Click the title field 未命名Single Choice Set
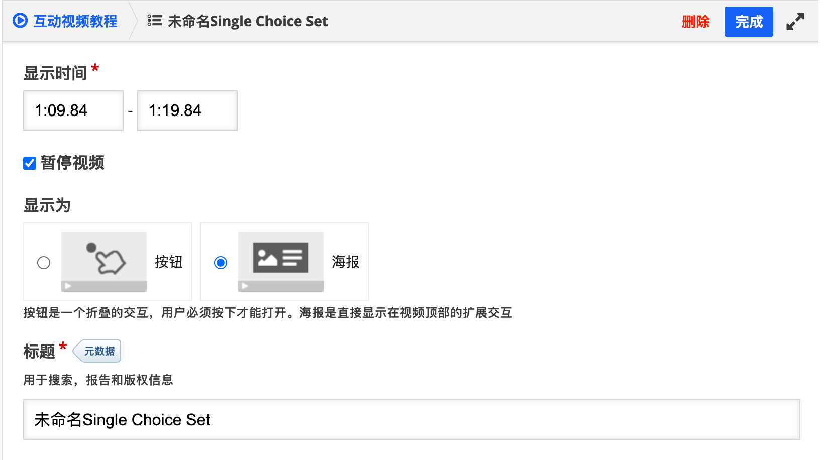The width and height of the screenshot is (833, 460). (411, 420)
